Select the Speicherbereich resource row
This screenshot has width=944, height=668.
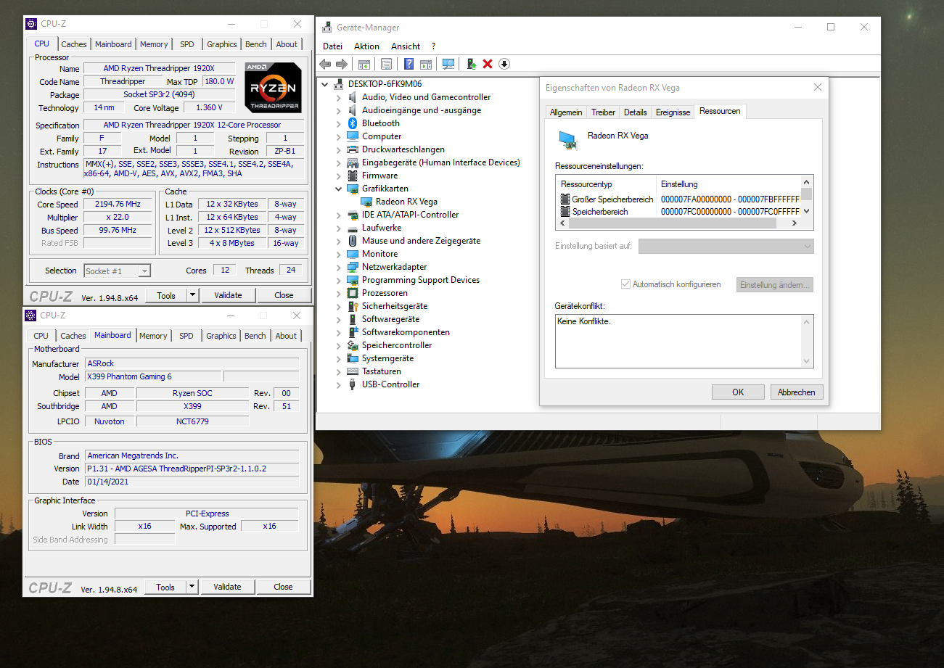point(680,211)
